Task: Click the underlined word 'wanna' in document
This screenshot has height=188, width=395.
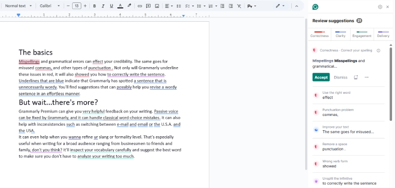Action: 75,137
